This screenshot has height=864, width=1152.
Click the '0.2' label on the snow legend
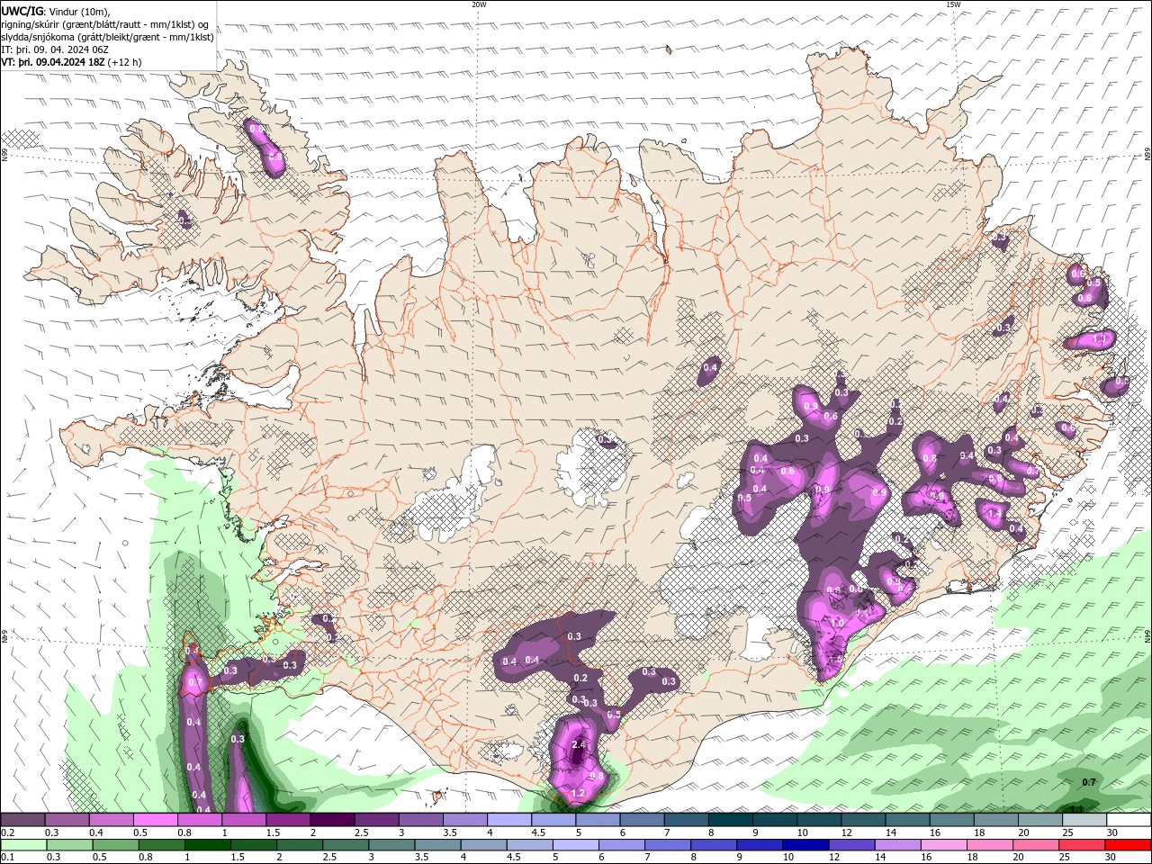click(7, 832)
